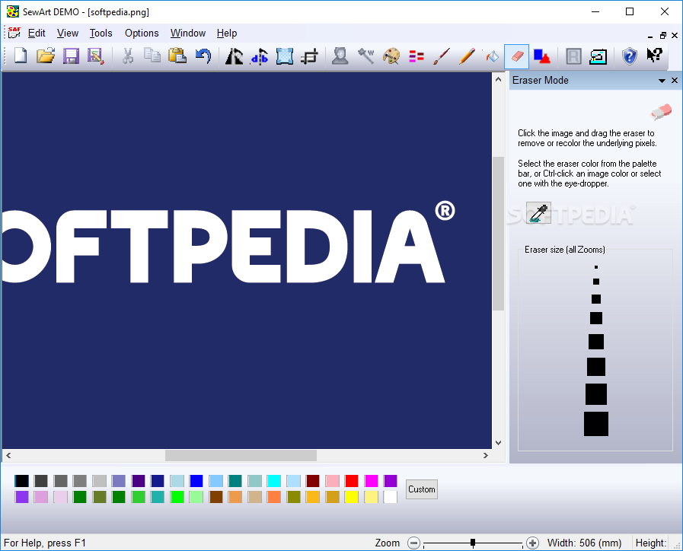Create a new file with New icon
Image resolution: width=683 pixels, height=551 pixels.
coord(21,56)
